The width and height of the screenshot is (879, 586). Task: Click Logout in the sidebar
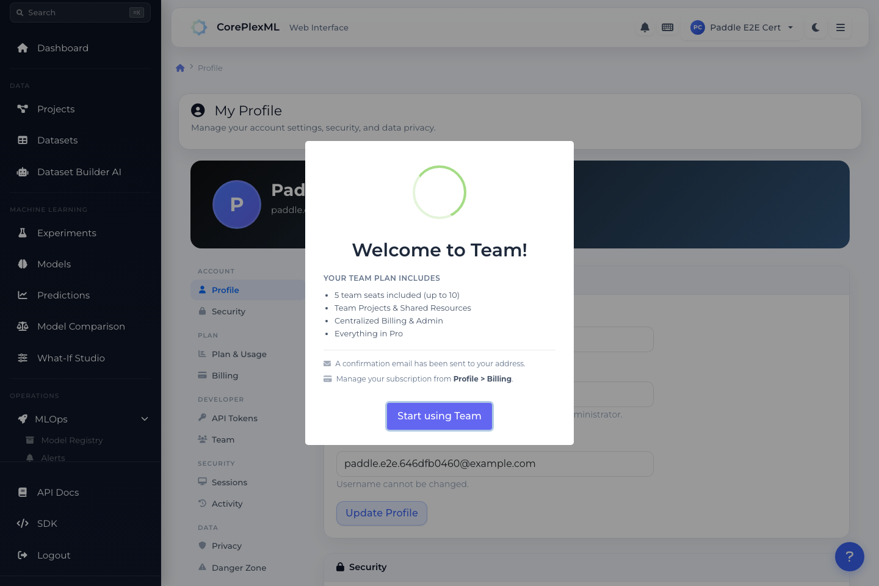pyautogui.click(x=54, y=555)
